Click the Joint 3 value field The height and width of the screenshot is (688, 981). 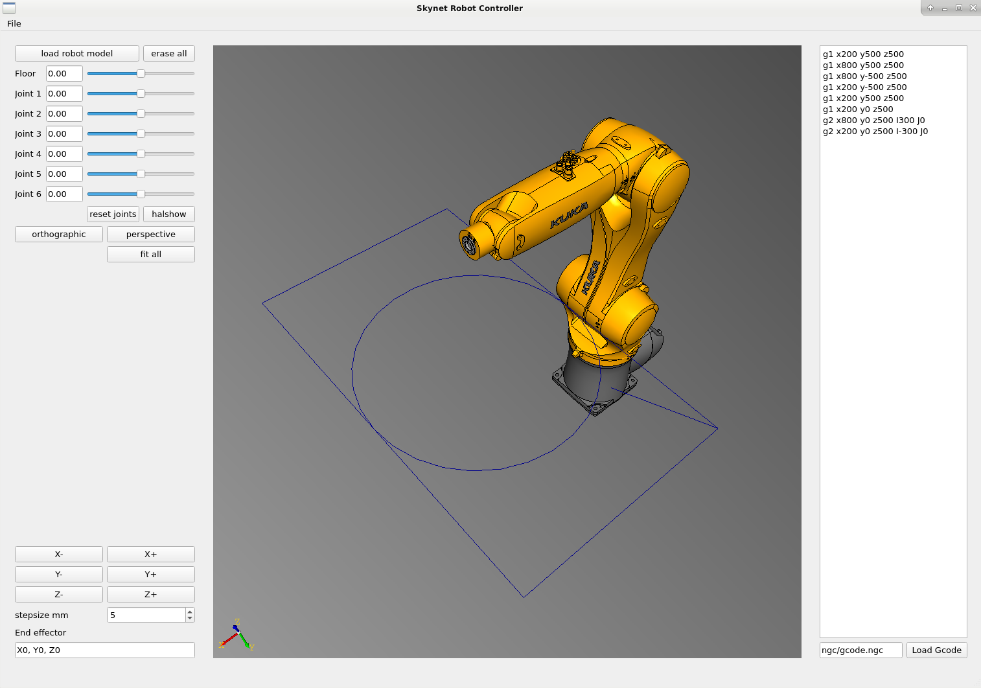tap(64, 134)
